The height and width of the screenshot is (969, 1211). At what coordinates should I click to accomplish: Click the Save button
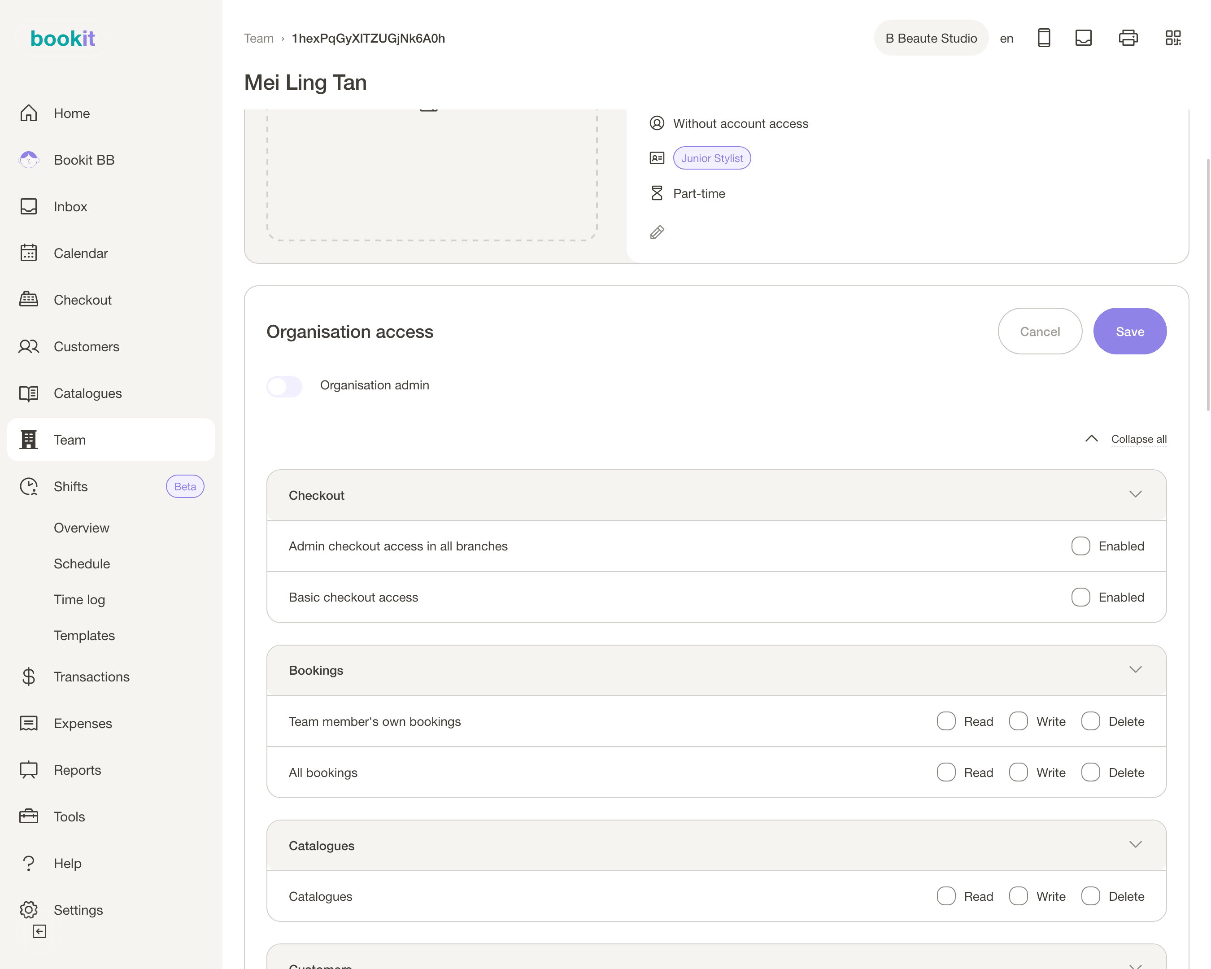click(x=1129, y=332)
